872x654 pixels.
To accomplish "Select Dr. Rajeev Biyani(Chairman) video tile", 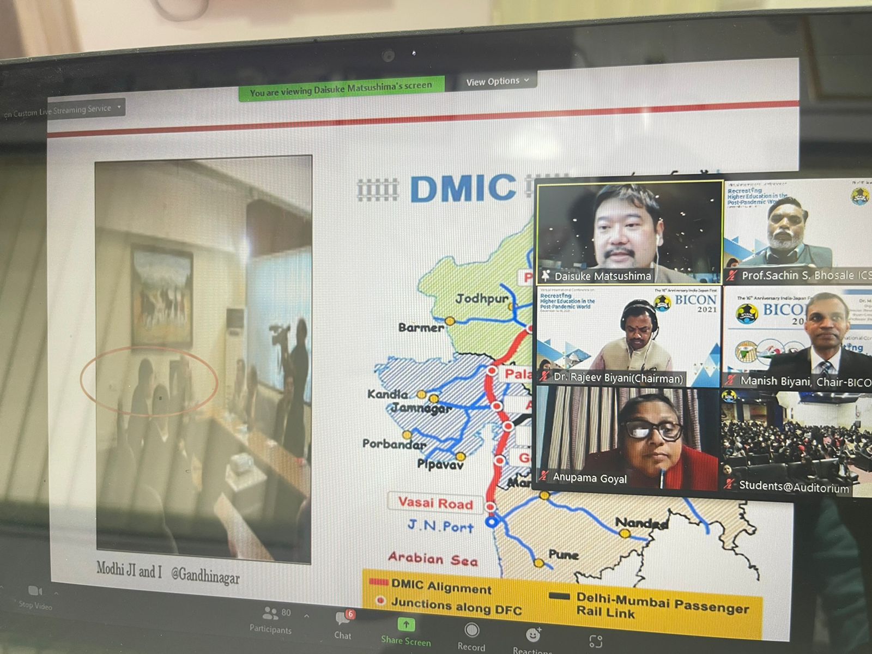I will coord(629,336).
